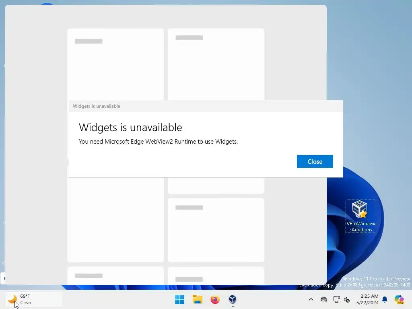
Task: Show hidden system tray icons
Action: (311, 299)
